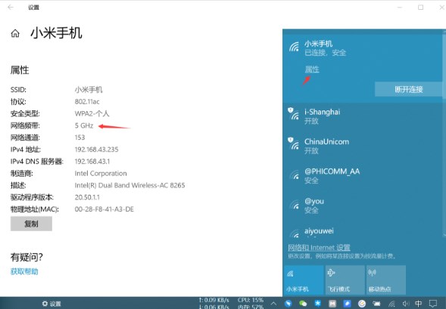This screenshot has height=309, width=446.
Task: Click the driver version 20.50.1.1
Action: (x=87, y=197)
